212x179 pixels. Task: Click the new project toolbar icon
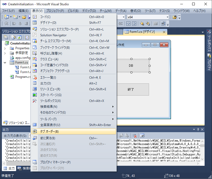click(7, 17)
